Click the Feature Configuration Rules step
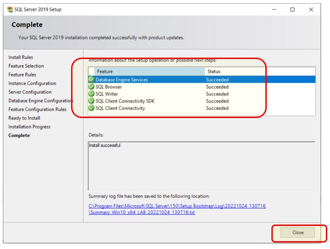The width and height of the screenshot is (330, 249). pos(37,109)
